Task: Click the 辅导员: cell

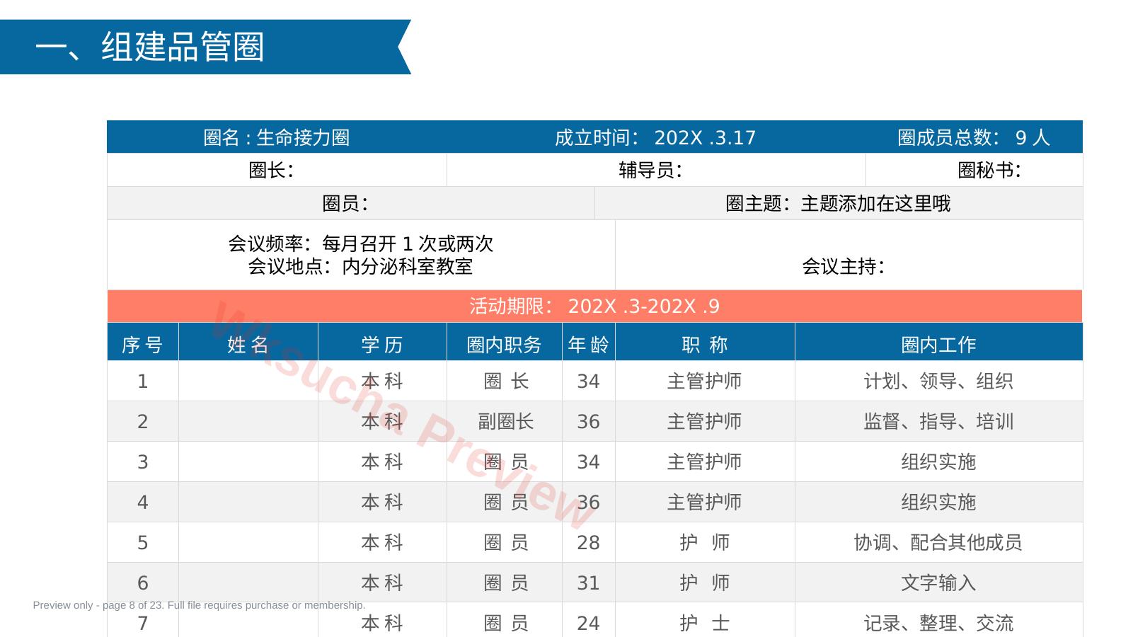Action: click(x=656, y=170)
